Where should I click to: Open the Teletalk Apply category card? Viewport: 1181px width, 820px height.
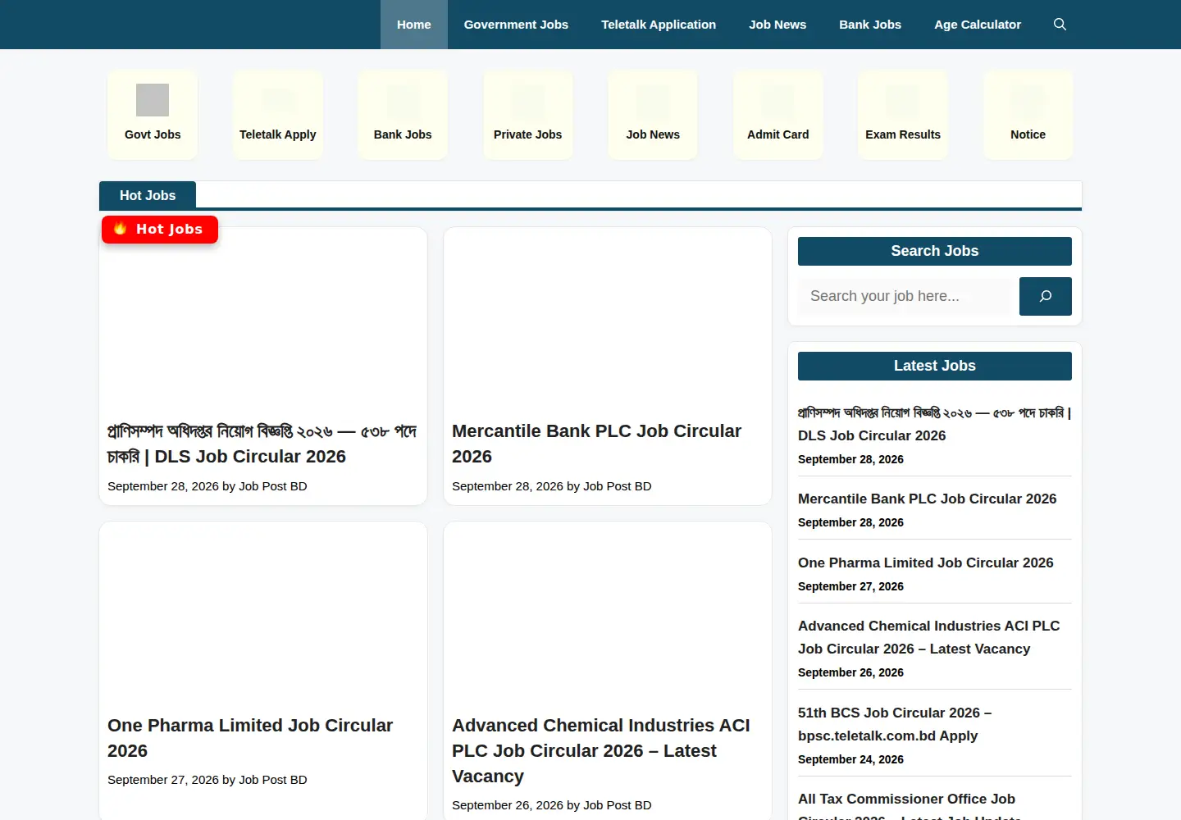(278, 115)
